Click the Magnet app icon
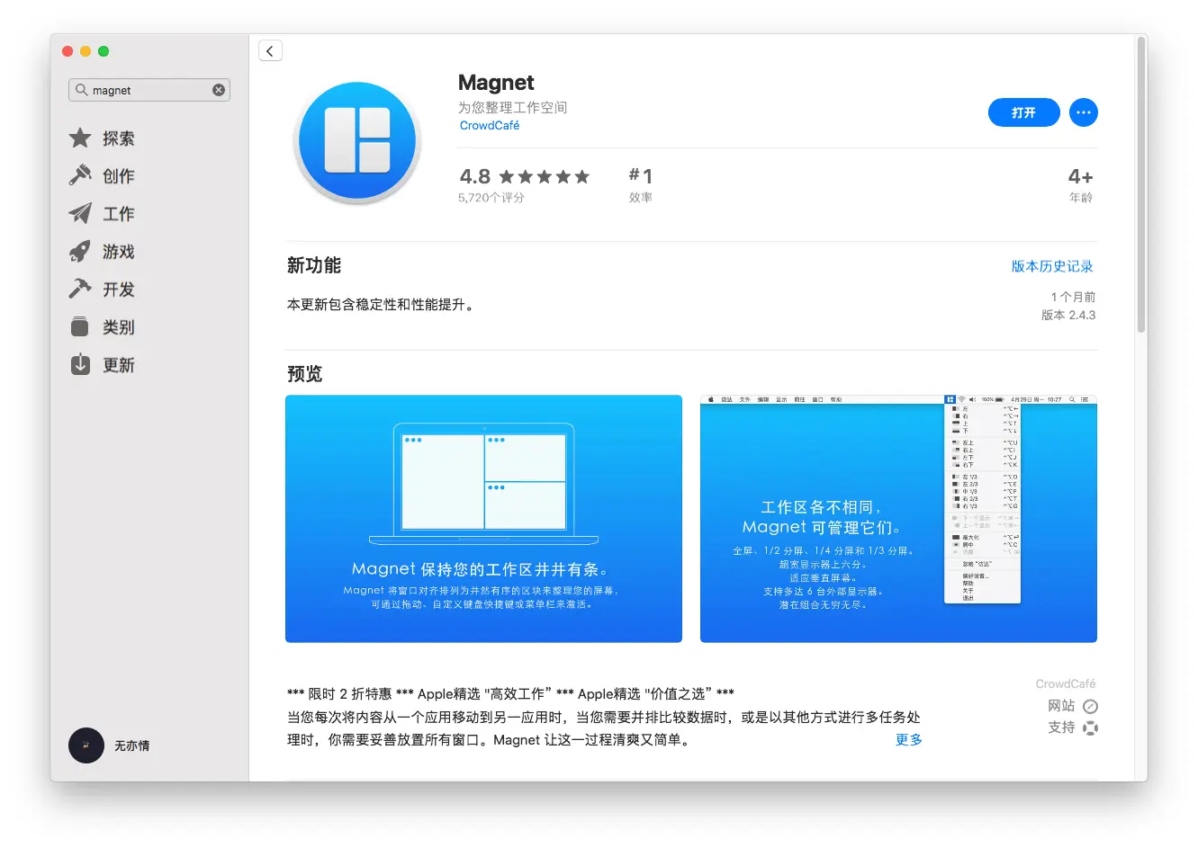The height and width of the screenshot is (848, 1198). (x=357, y=141)
